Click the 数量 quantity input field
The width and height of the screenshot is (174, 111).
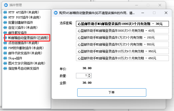tap(82, 76)
